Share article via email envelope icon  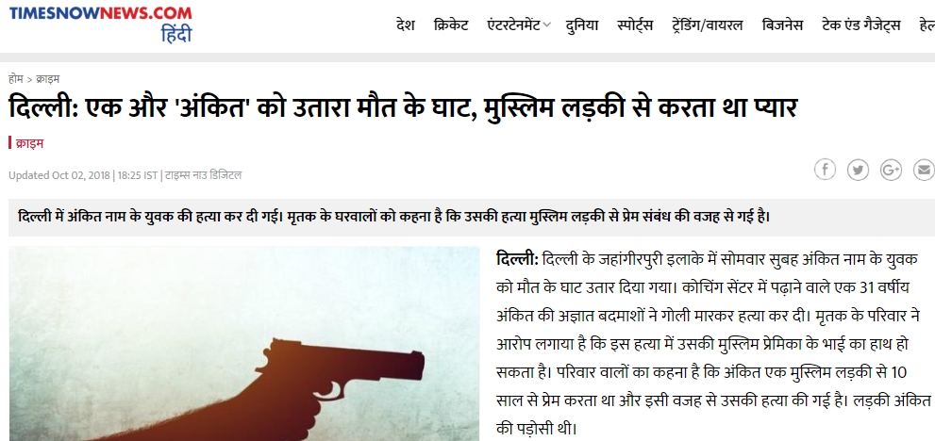pyautogui.click(x=924, y=170)
